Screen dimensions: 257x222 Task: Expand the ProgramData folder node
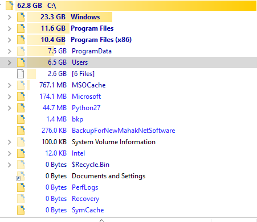click(x=9, y=51)
